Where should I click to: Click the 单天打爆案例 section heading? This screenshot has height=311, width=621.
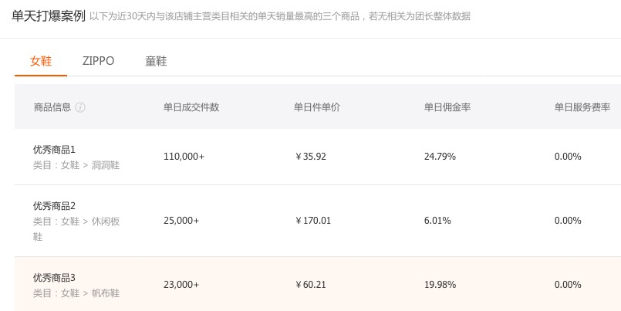coord(49,16)
